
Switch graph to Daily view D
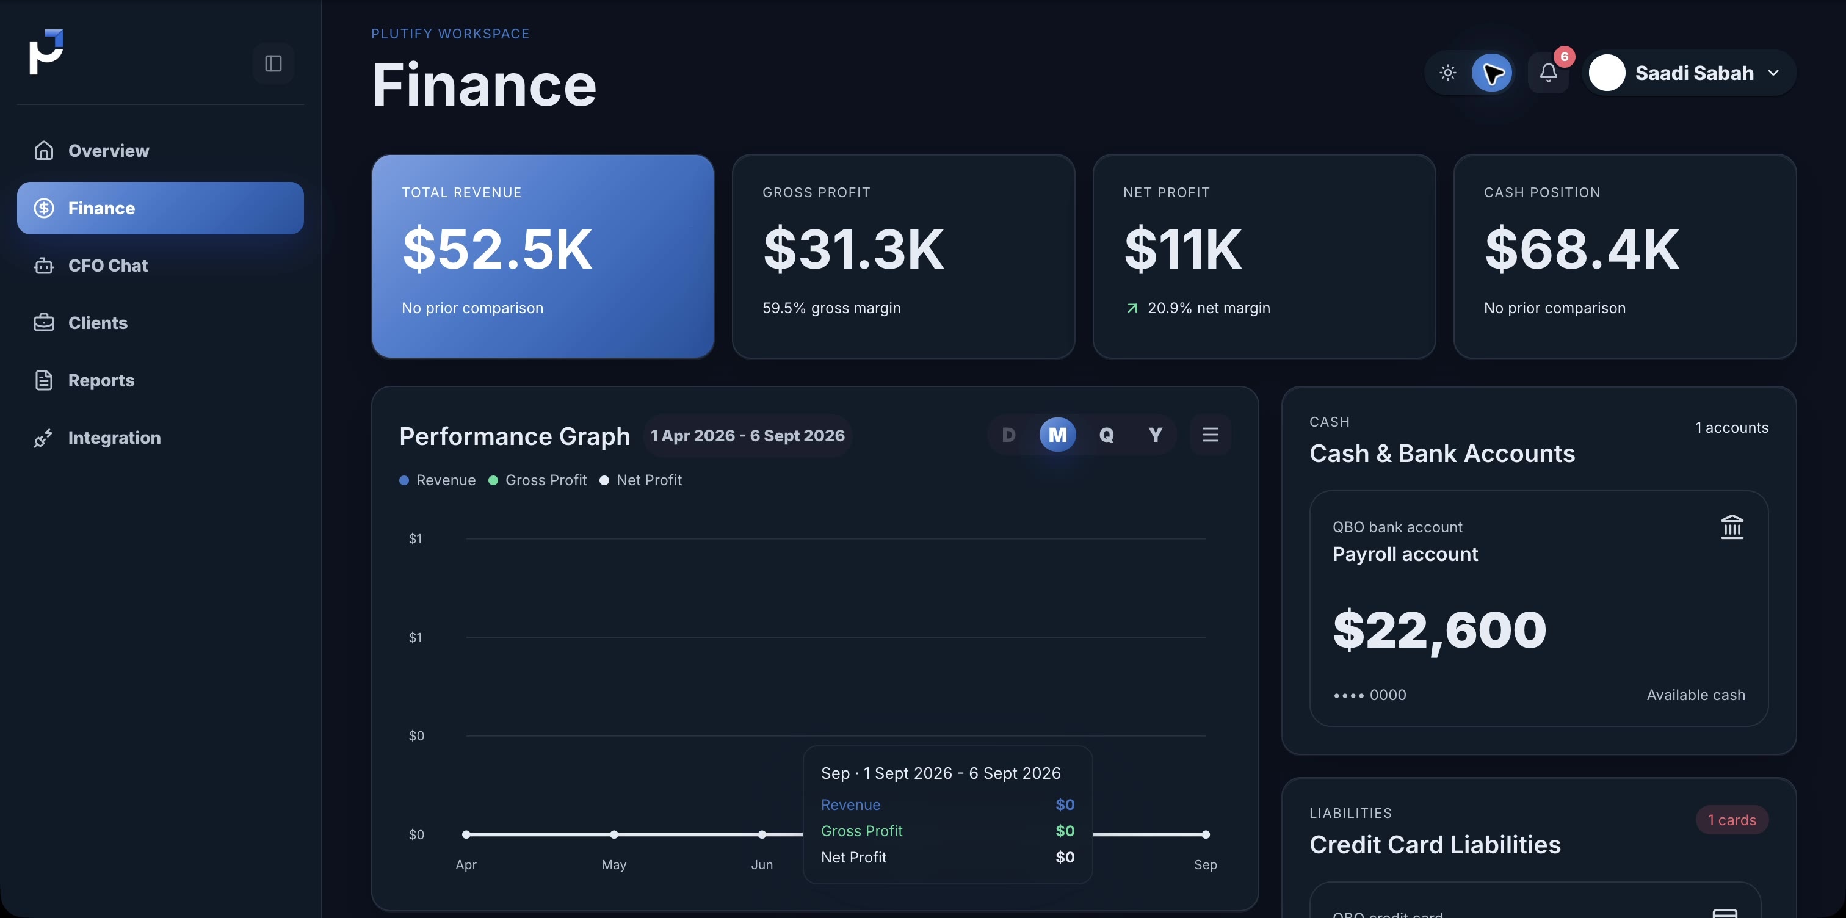coord(1008,434)
